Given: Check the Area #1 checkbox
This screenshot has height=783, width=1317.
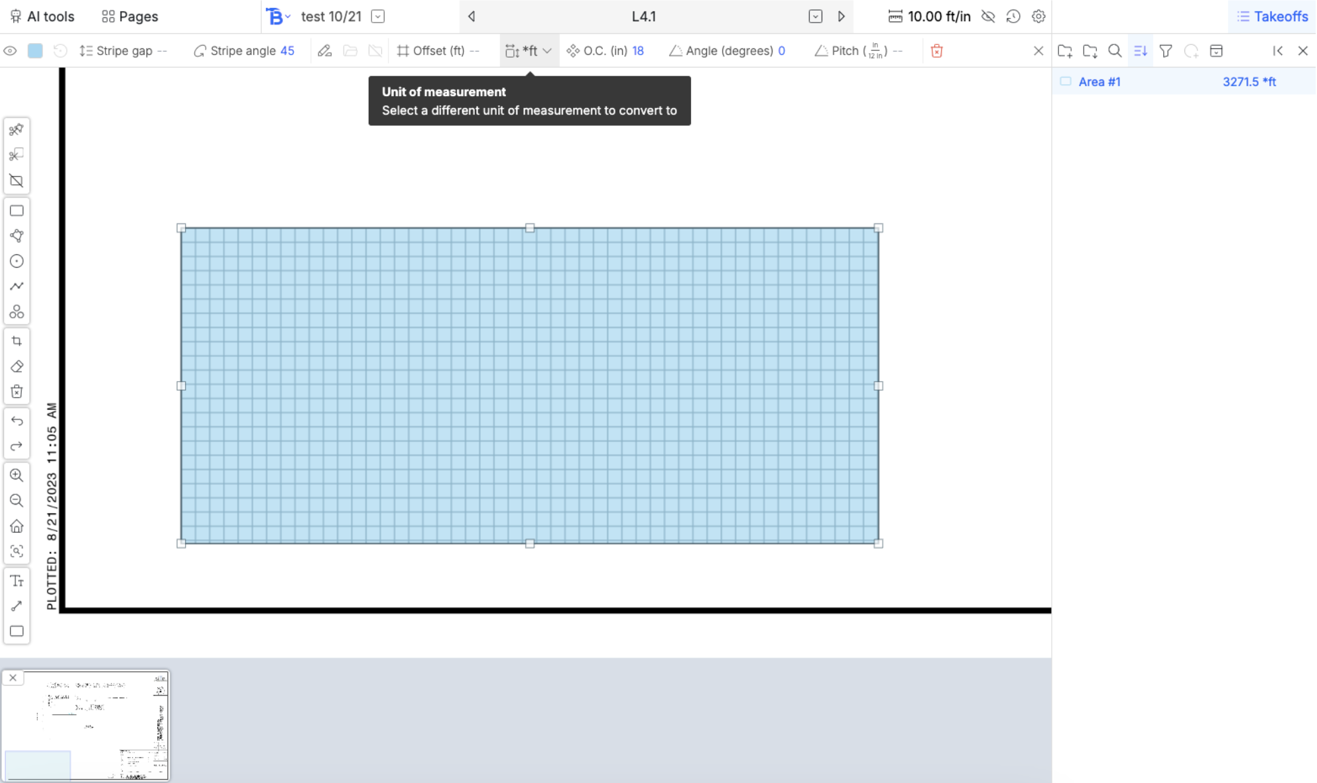Looking at the screenshot, I should [1066, 81].
